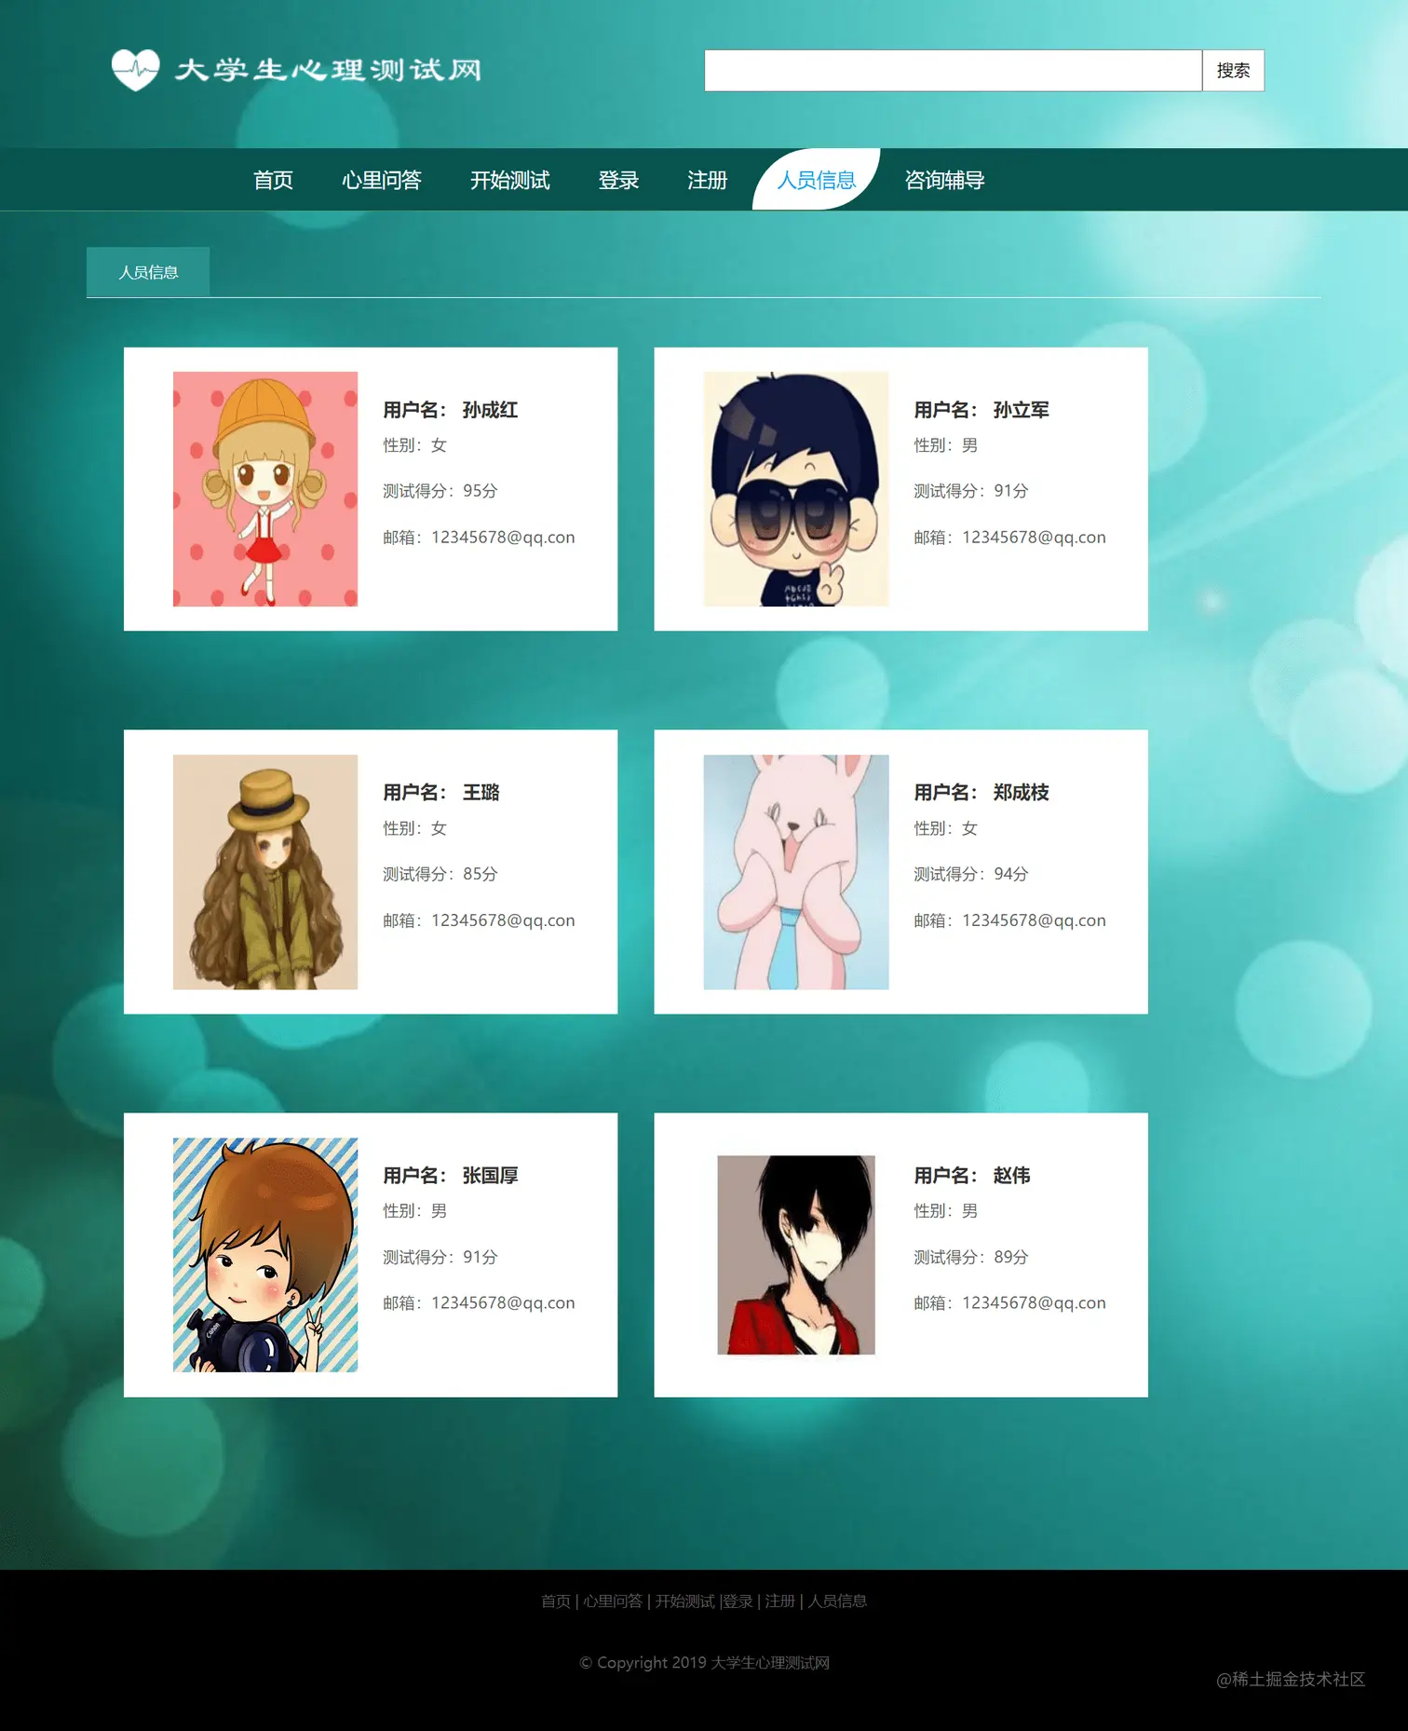Click 测试得分：91分 on 孙立军's card
The width and height of the screenshot is (1408, 1731).
coord(971,491)
